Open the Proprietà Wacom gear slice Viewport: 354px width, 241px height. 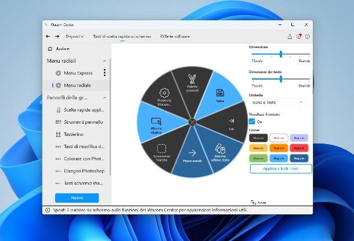pyautogui.click(x=164, y=96)
